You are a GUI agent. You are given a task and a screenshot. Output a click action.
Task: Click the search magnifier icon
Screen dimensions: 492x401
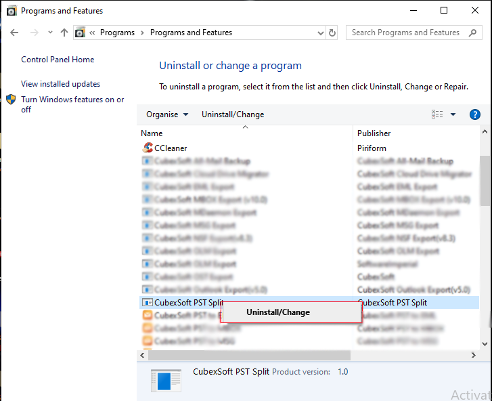coord(472,33)
